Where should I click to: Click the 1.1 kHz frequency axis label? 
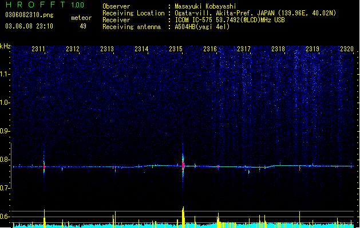point(5,74)
